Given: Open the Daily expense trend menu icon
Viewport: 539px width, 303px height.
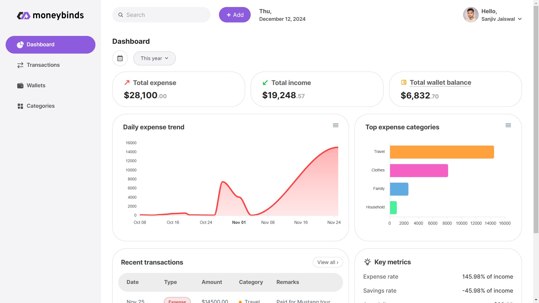Looking at the screenshot, I should pos(336,125).
